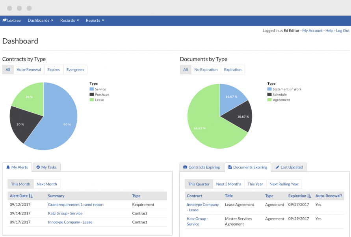Click the Lextree leaf logo icon
The height and width of the screenshot is (237, 351).
click(4, 21)
